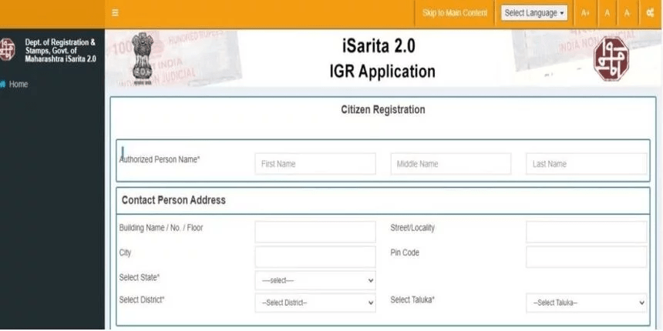The height and width of the screenshot is (331, 663).
Task: Click the Select District label
Action: coord(142,299)
